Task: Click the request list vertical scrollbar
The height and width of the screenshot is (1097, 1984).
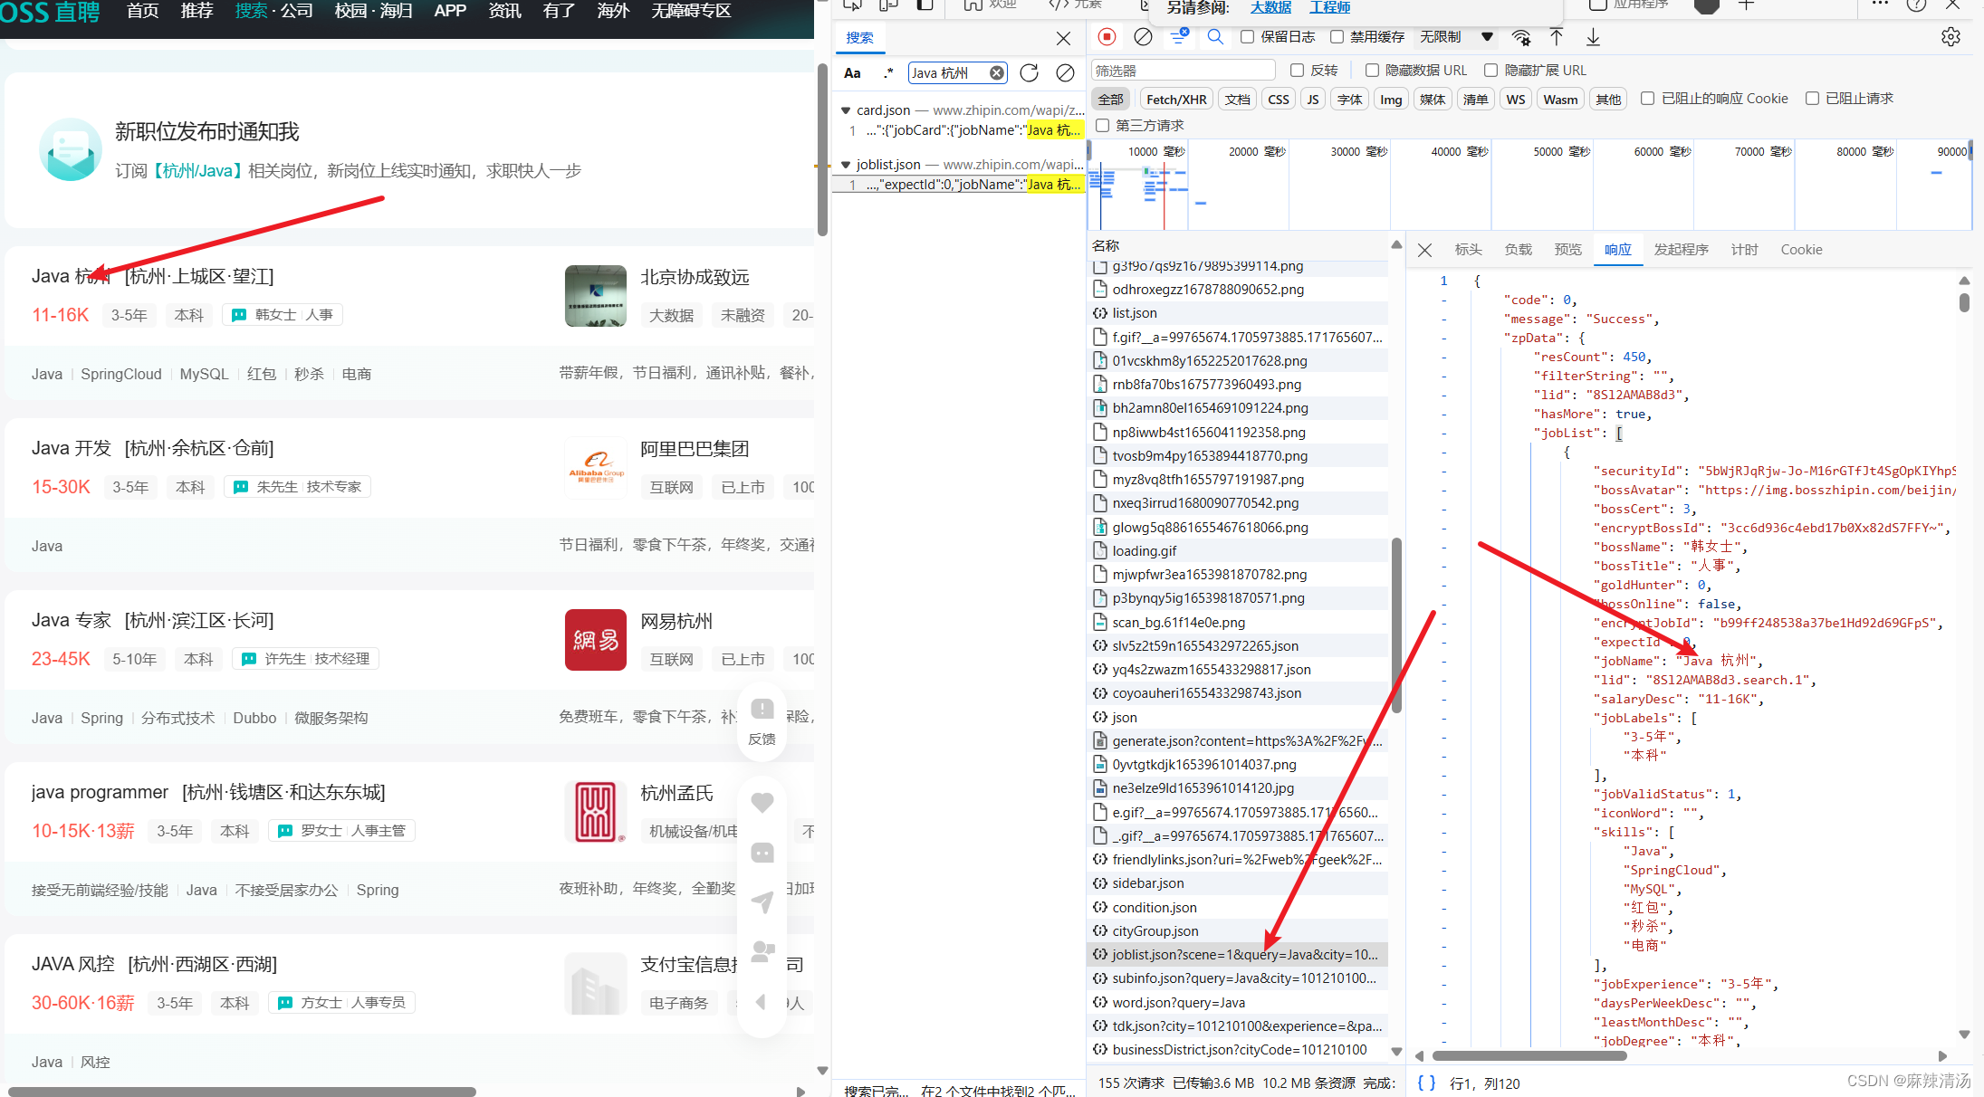Action: [x=1395, y=626]
